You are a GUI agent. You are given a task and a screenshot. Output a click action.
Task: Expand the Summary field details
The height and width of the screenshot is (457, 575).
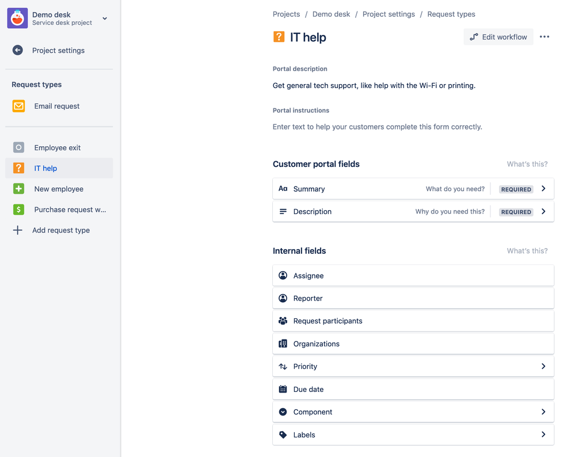click(543, 188)
